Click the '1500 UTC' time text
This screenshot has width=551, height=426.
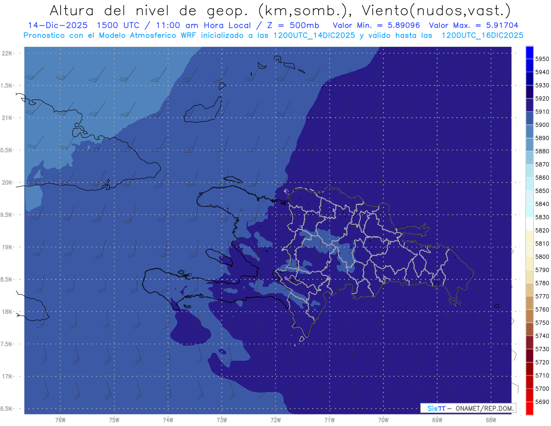pos(119,25)
